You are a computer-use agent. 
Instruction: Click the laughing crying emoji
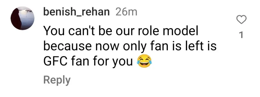pyautogui.click(x=144, y=62)
